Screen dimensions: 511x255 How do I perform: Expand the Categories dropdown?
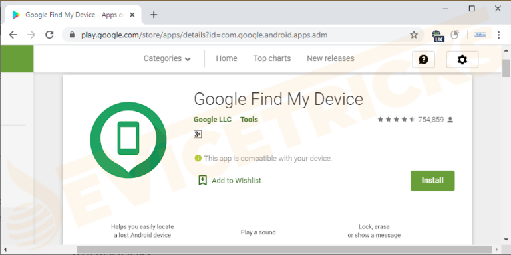coord(167,58)
